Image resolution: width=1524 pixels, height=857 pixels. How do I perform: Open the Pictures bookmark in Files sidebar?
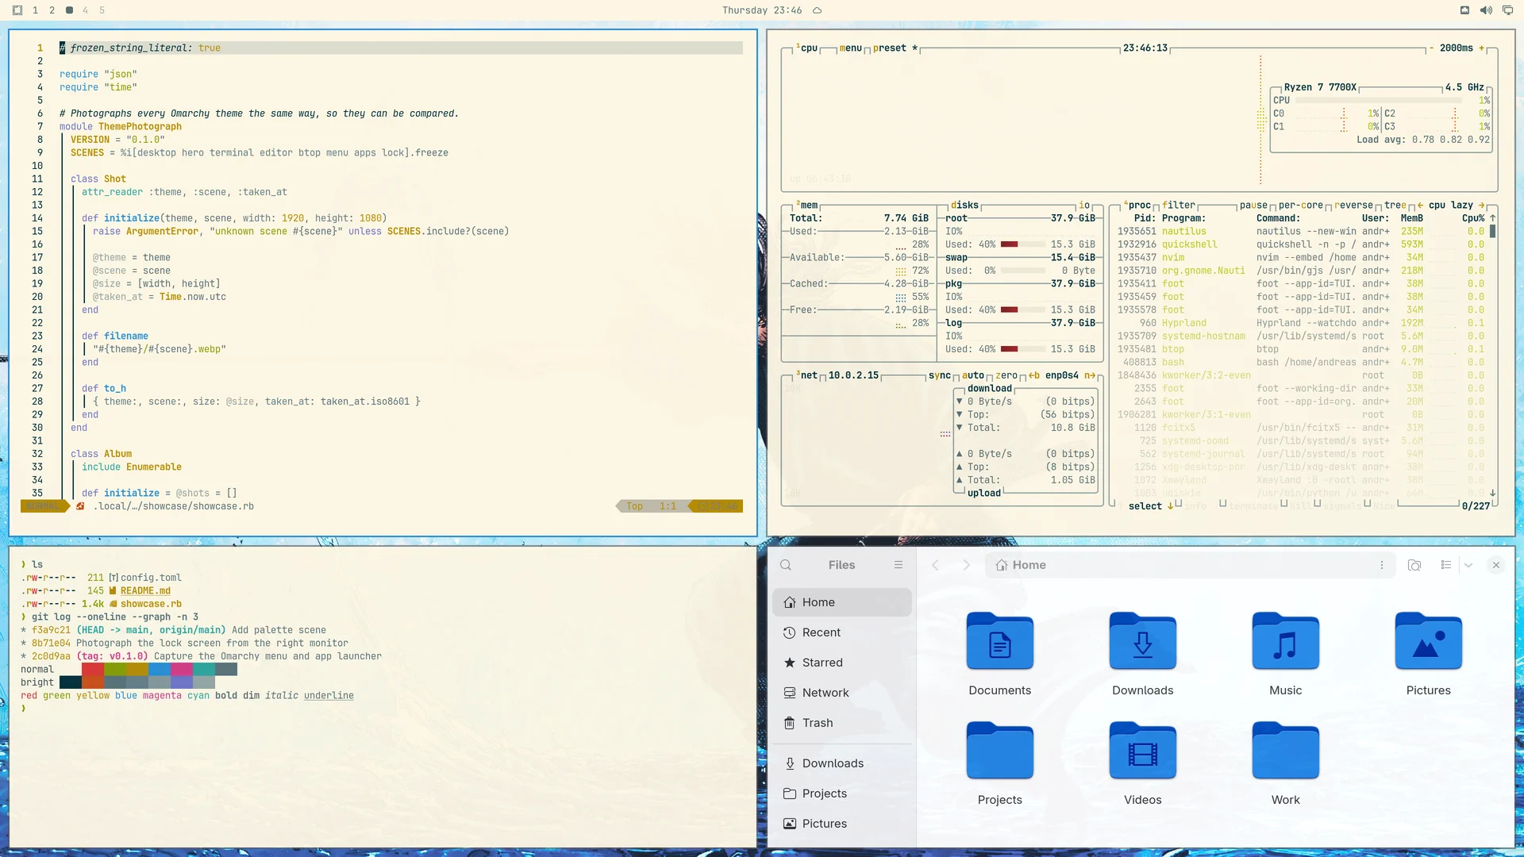(842, 824)
